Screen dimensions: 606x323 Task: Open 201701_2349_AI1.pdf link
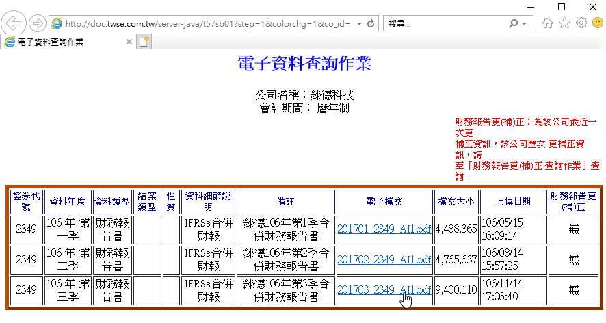tap(384, 229)
